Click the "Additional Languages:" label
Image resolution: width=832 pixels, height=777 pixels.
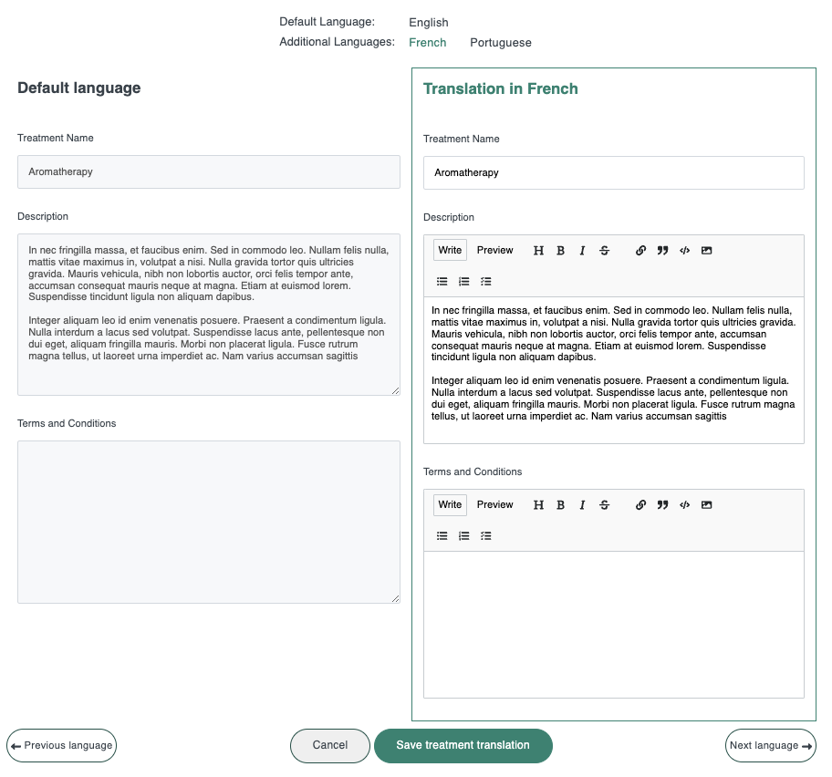(337, 42)
